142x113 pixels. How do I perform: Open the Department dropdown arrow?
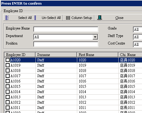[x=95, y=37]
